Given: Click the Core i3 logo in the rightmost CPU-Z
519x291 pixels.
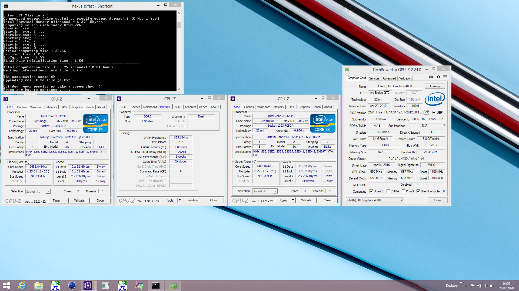Looking at the screenshot, I should tap(323, 123).
